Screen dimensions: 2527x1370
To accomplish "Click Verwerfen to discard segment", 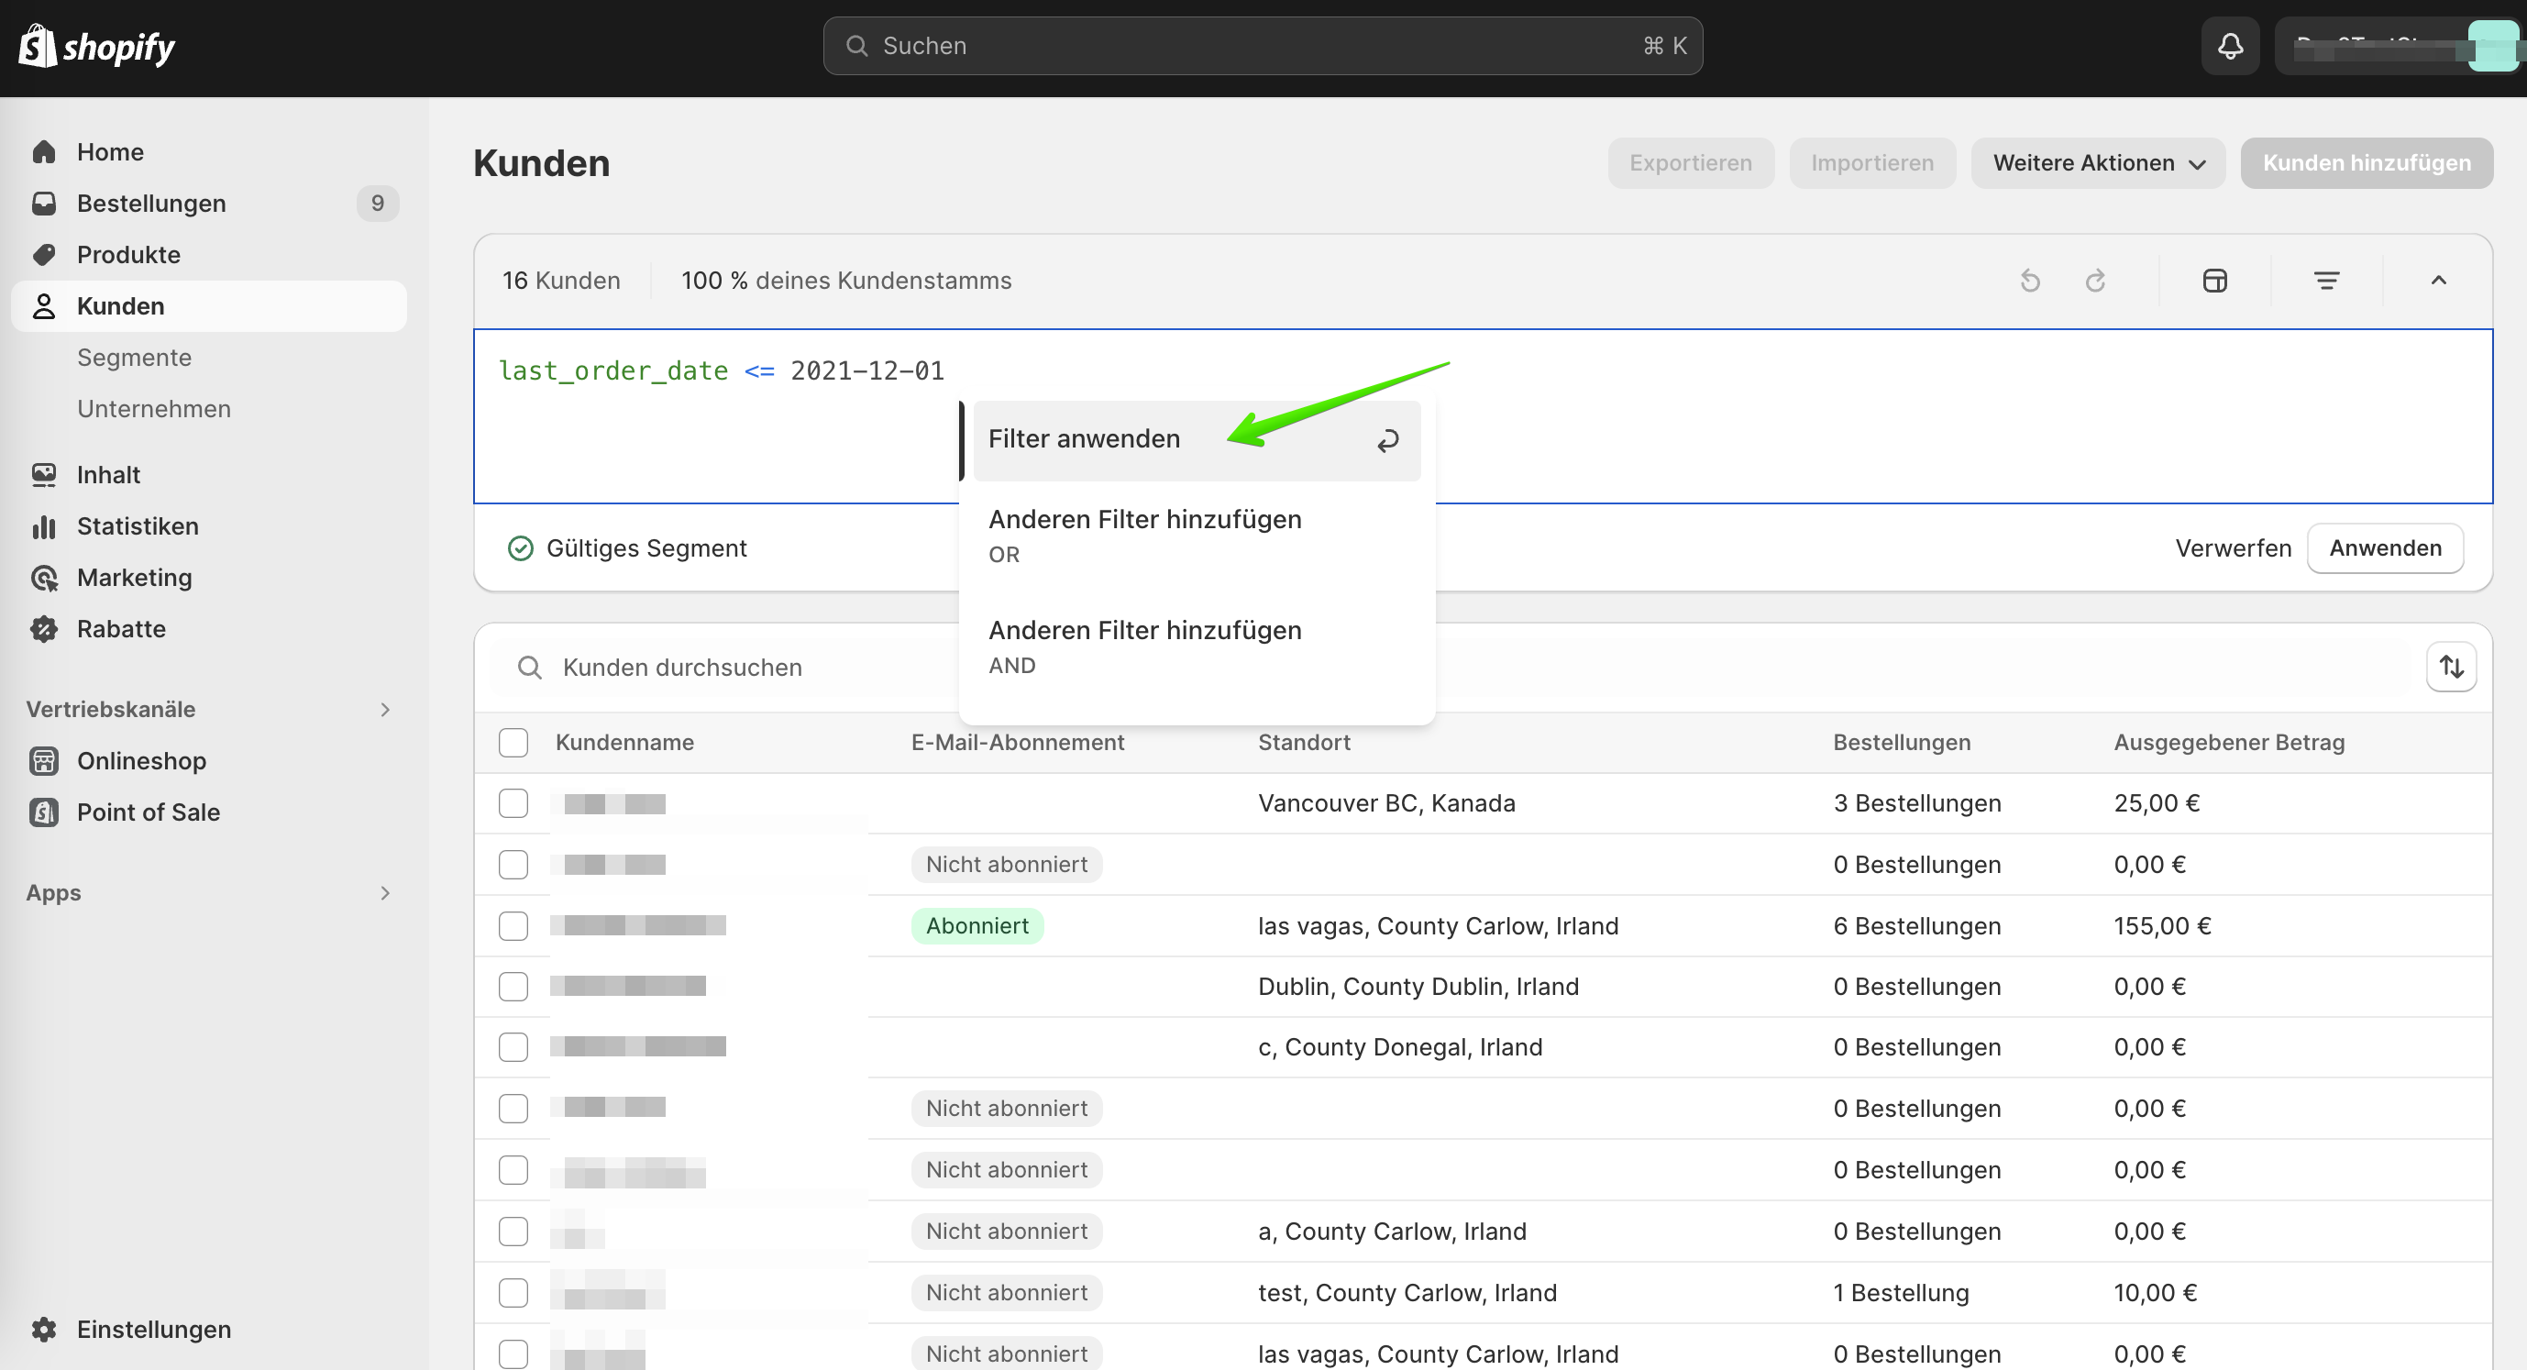I will pos(2234,548).
